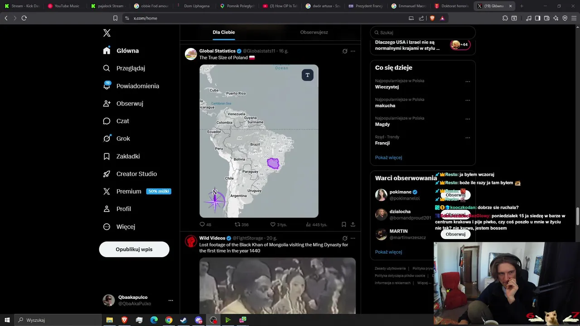Open the makucha trending topic
The height and width of the screenshot is (326, 580).
pos(385,105)
